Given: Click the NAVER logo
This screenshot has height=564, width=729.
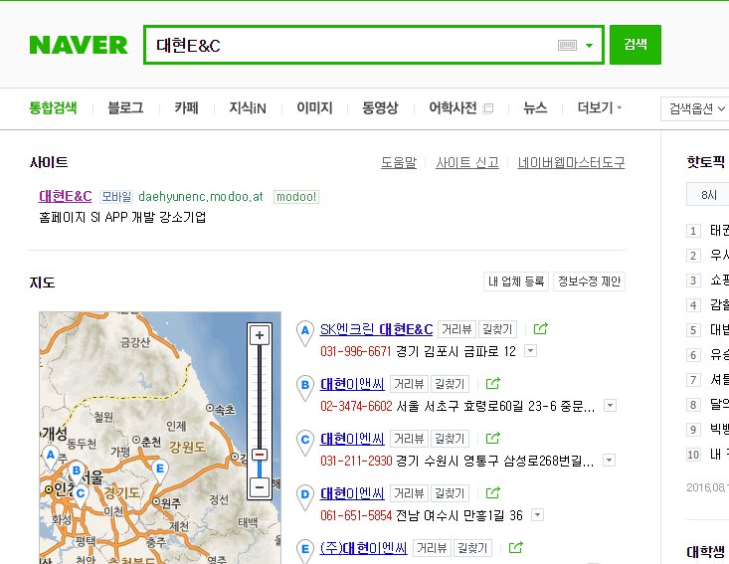Looking at the screenshot, I should pos(79,45).
